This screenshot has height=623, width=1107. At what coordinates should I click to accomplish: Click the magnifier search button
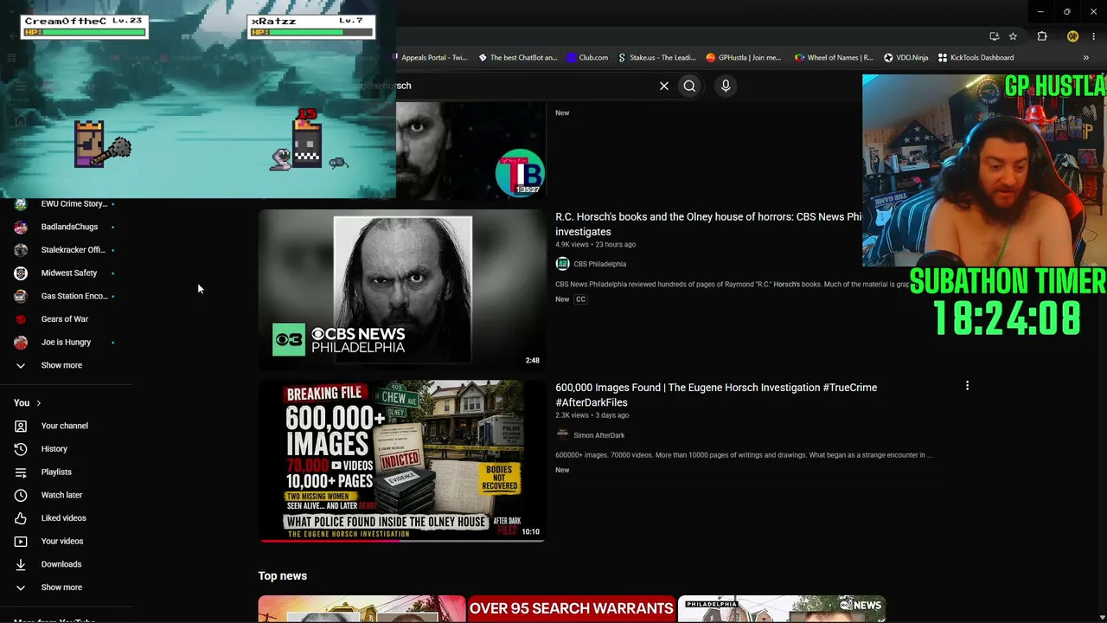tap(689, 86)
